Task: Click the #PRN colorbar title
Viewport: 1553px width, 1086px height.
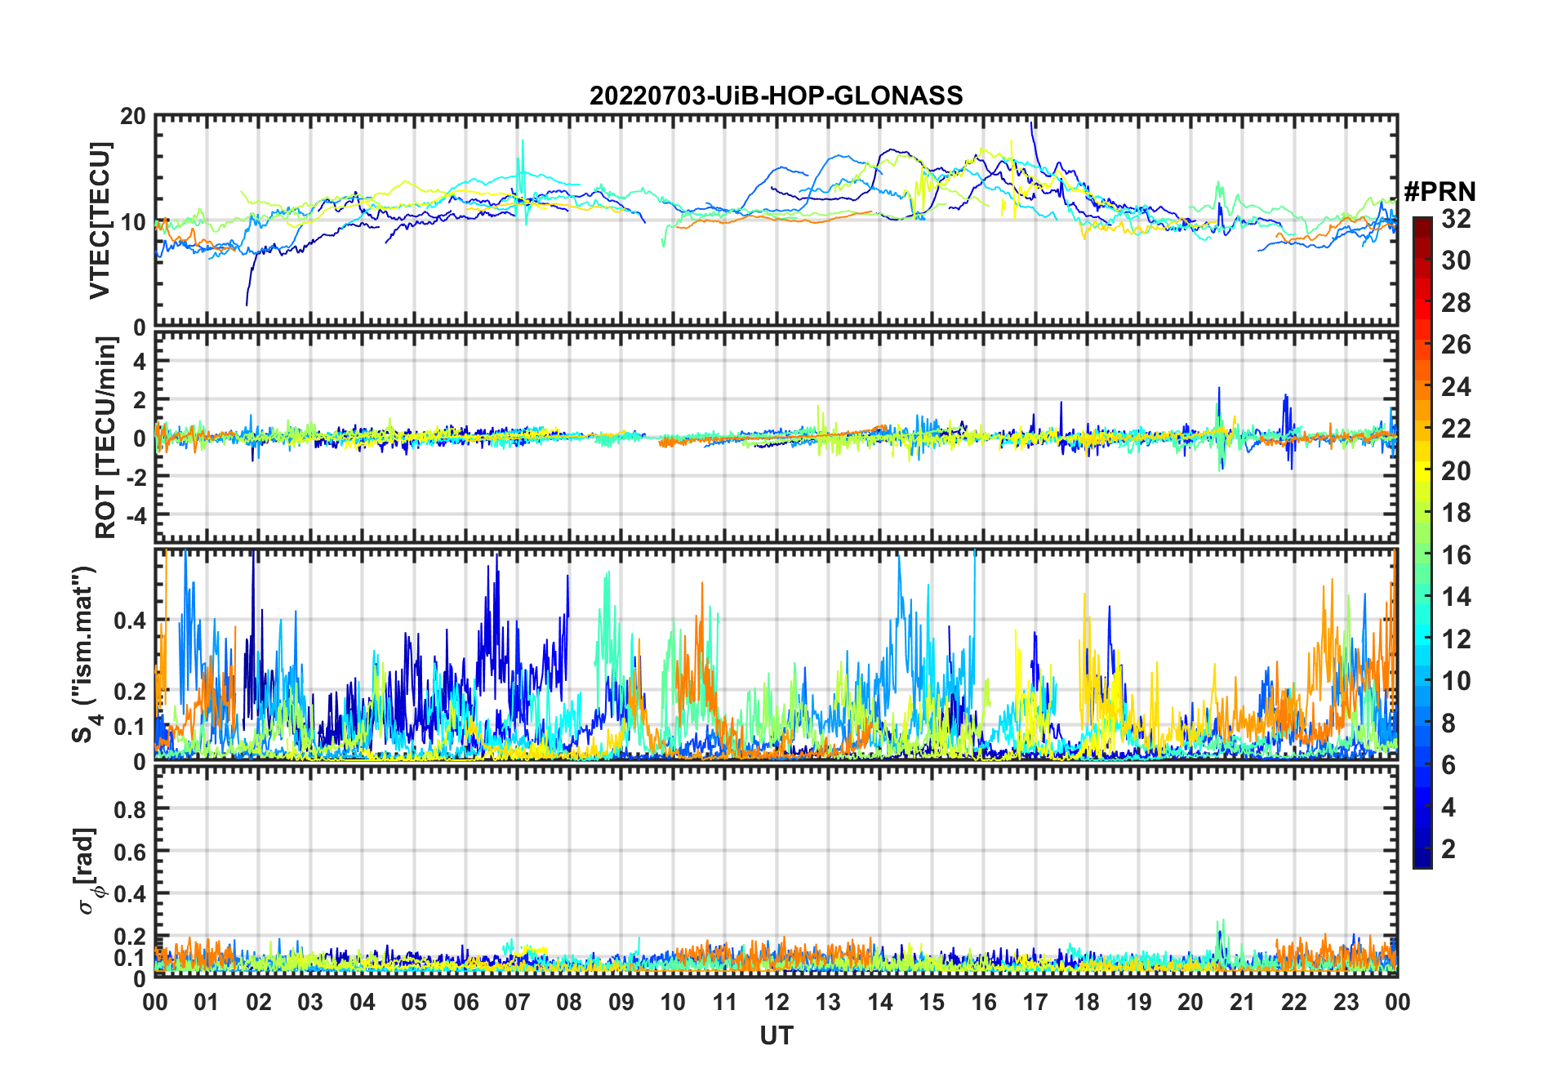Action: pyautogui.click(x=1440, y=192)
